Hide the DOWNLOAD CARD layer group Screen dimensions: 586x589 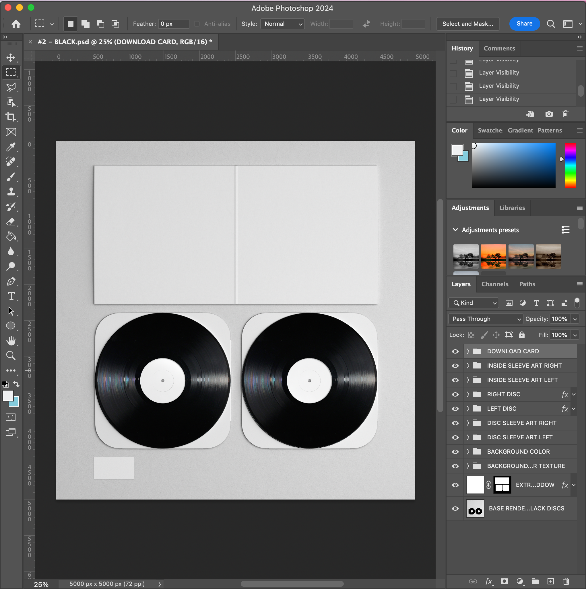pos(455,352)
